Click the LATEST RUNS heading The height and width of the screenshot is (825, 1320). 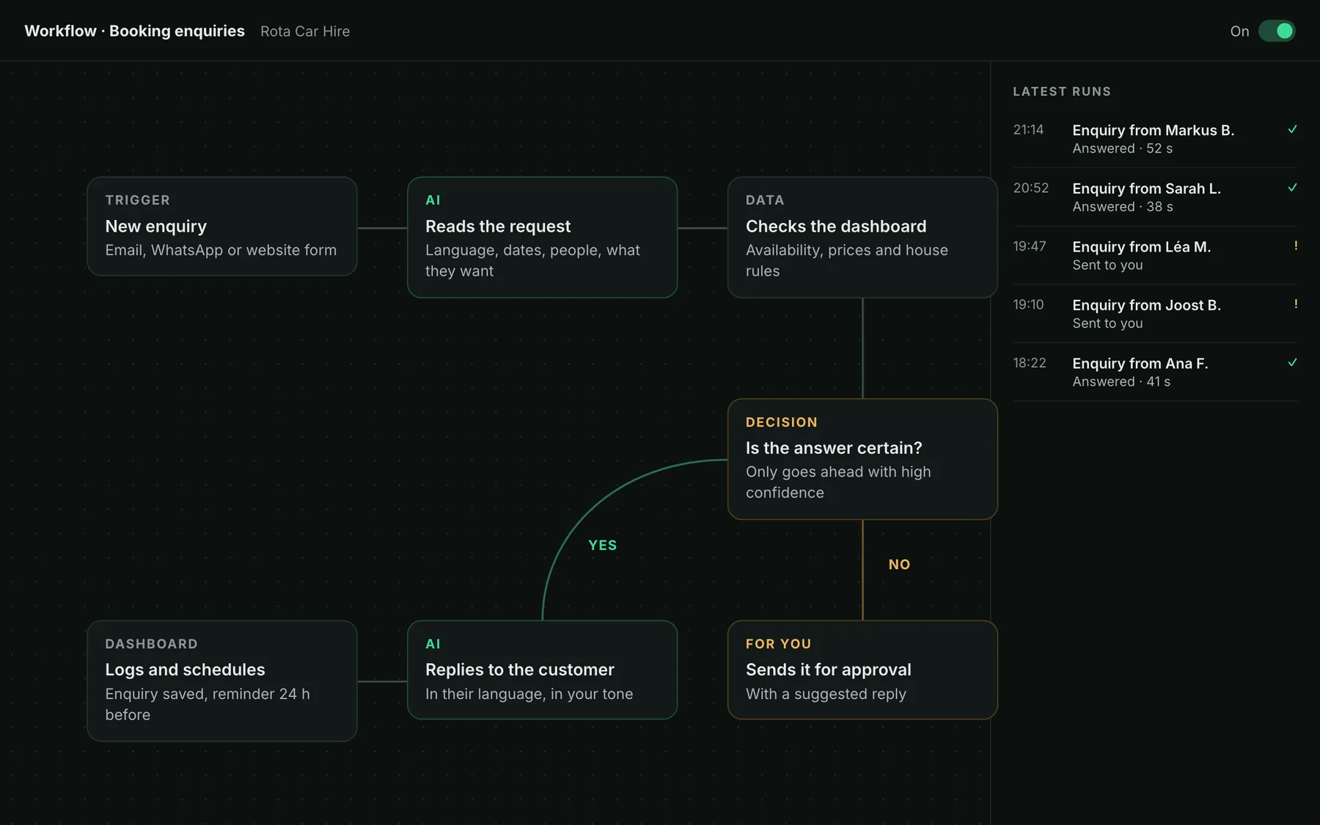(1062, 92)
